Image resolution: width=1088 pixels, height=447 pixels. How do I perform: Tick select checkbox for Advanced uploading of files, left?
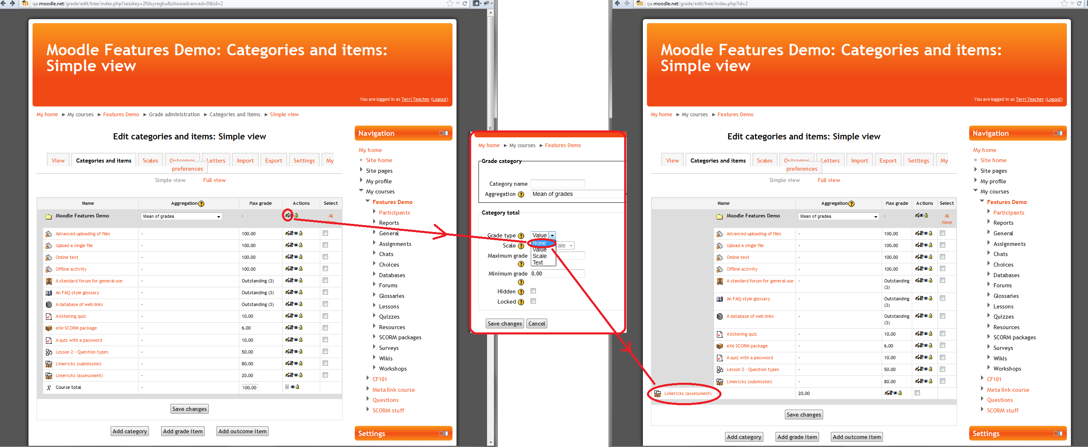pos(325,233)
